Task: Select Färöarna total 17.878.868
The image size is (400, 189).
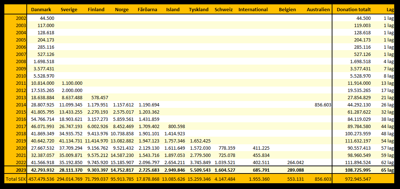Action: click(148, 179)
